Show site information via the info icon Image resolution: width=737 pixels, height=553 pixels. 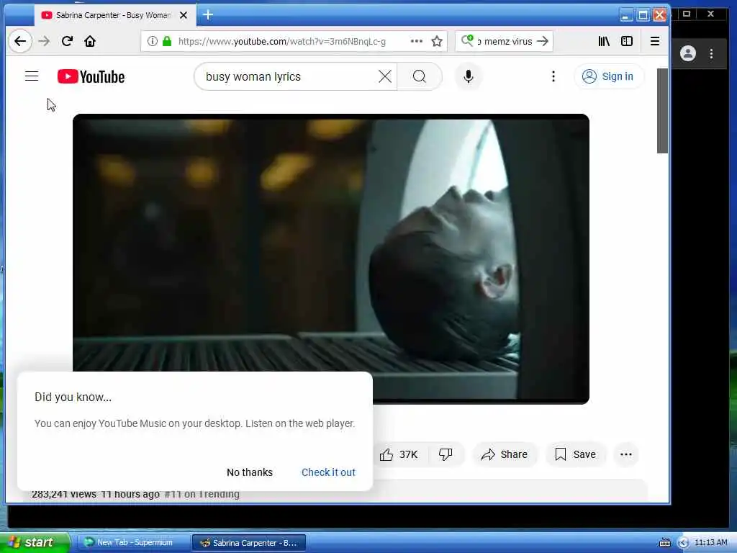point(153,41)
